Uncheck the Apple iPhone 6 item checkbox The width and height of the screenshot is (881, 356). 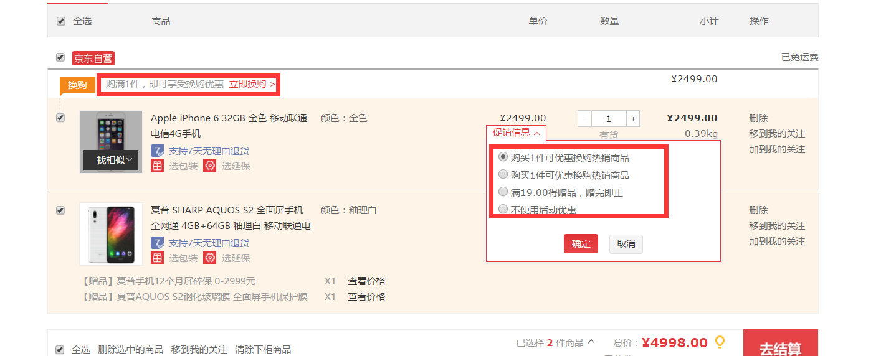[60, 118]
